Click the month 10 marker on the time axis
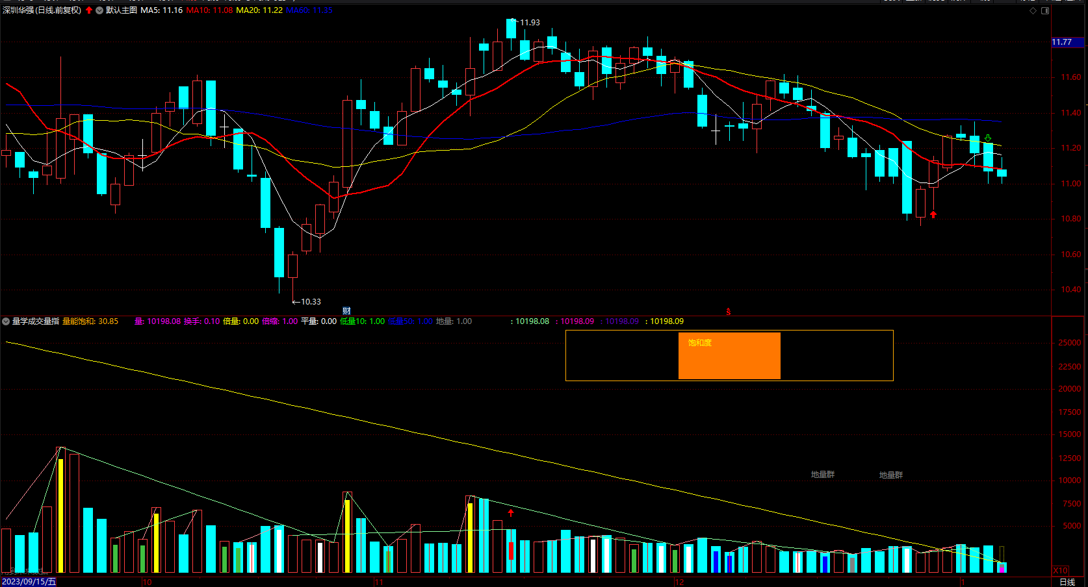 (147, 582)
